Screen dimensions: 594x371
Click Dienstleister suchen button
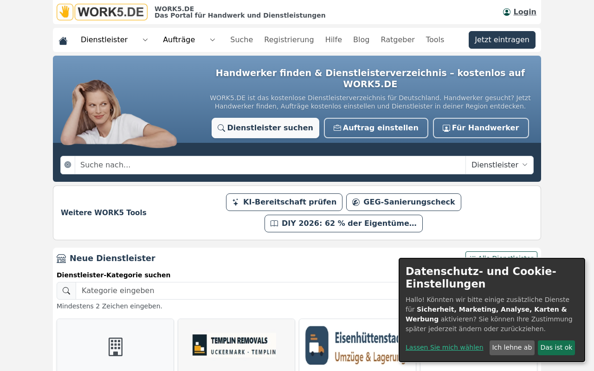tap(265, 128)
